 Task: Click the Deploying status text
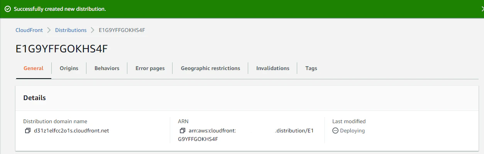[x=352, y=131]
